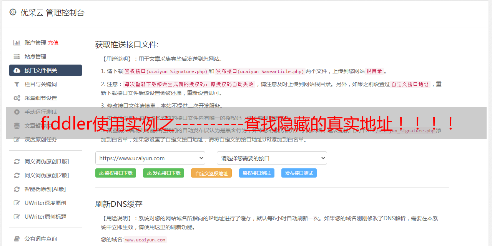Click the filter icon beside 栏目与关键词
Viewport: 492px width, 246px height.
[x=17, y=84]
